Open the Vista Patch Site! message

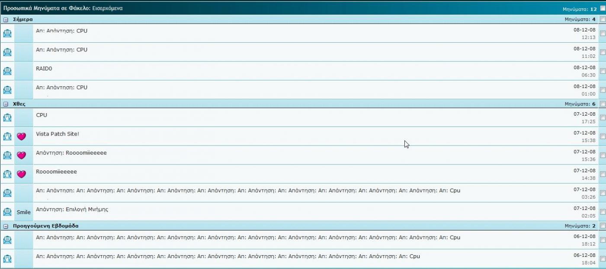58,134
